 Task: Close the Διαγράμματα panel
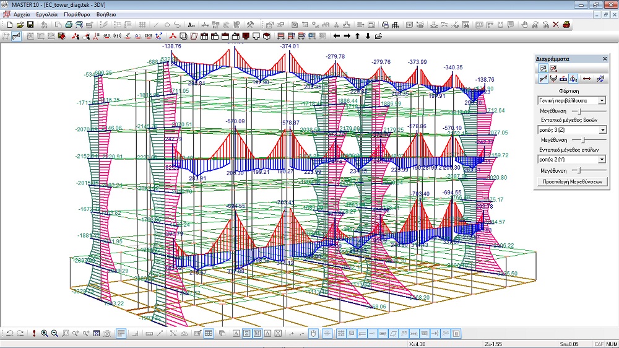(x=604, y=59)
